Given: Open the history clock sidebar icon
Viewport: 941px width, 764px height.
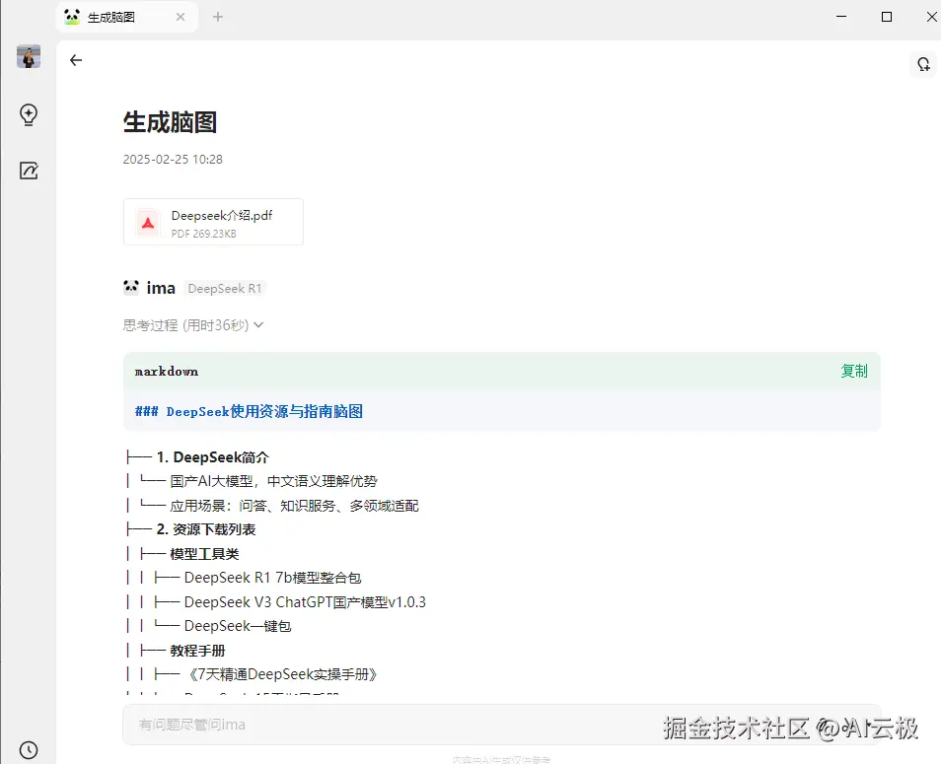Looking at the screenshot, I should click(x=29, y=749).
